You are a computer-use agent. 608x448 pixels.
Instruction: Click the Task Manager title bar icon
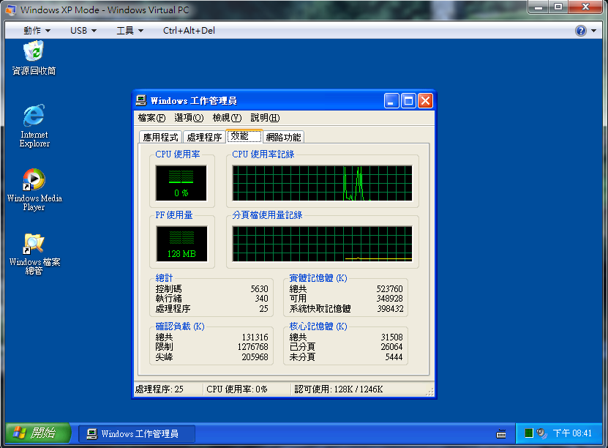click(141, 101)
